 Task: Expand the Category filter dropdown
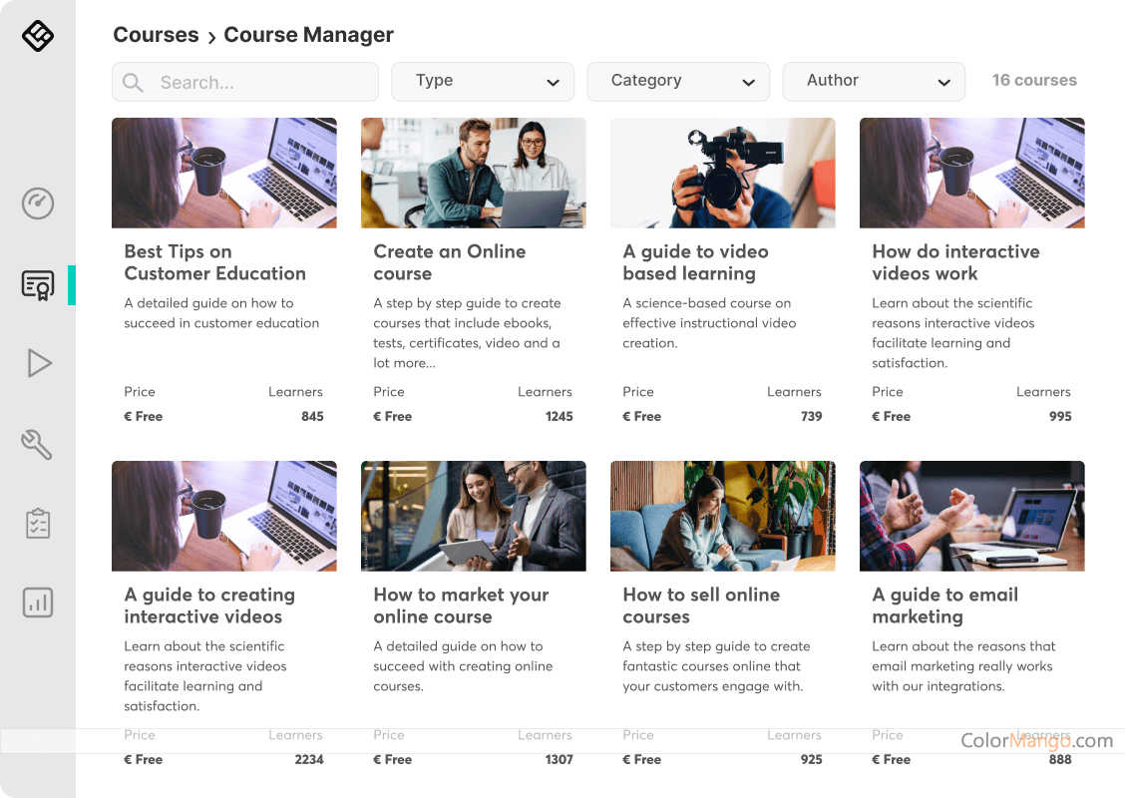coord(677,82)
